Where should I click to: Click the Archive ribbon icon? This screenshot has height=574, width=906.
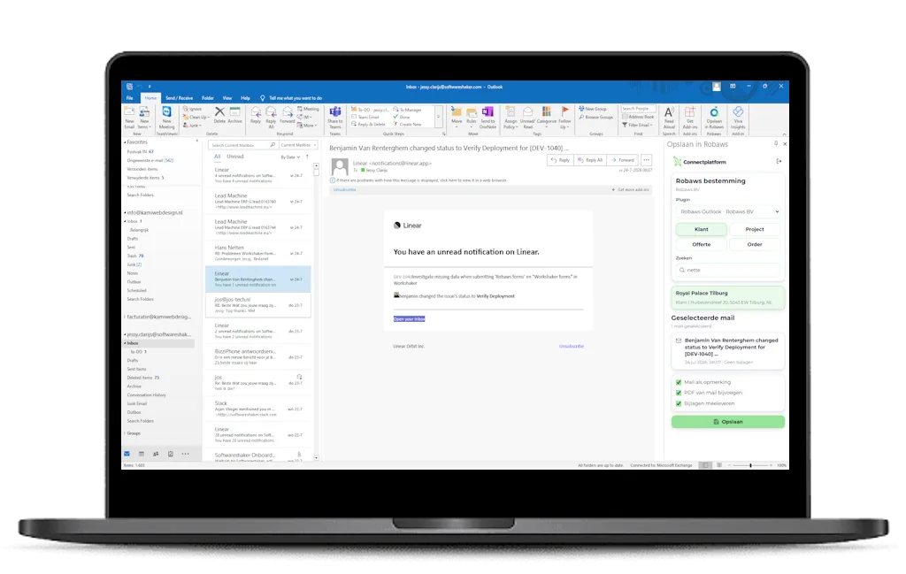click(234, 114)
